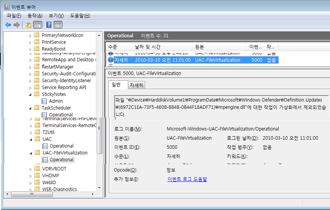Click the Back arrow toolbar icon
The width and height of the screenshot is (330, 210).
point(8,25)
